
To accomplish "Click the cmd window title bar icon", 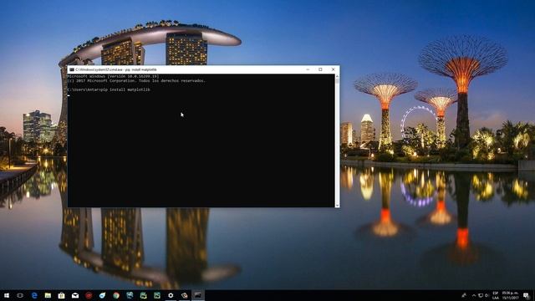I will click(x=72, y=69).
